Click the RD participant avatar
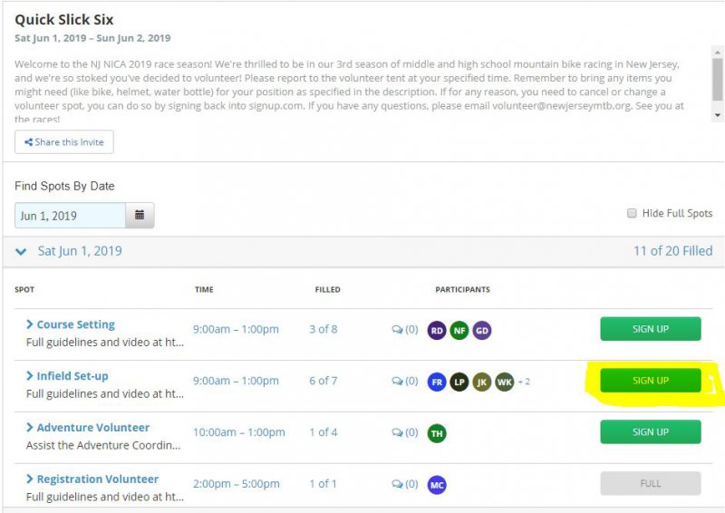The width and height of the screenshot is (725, 513). 437,330
